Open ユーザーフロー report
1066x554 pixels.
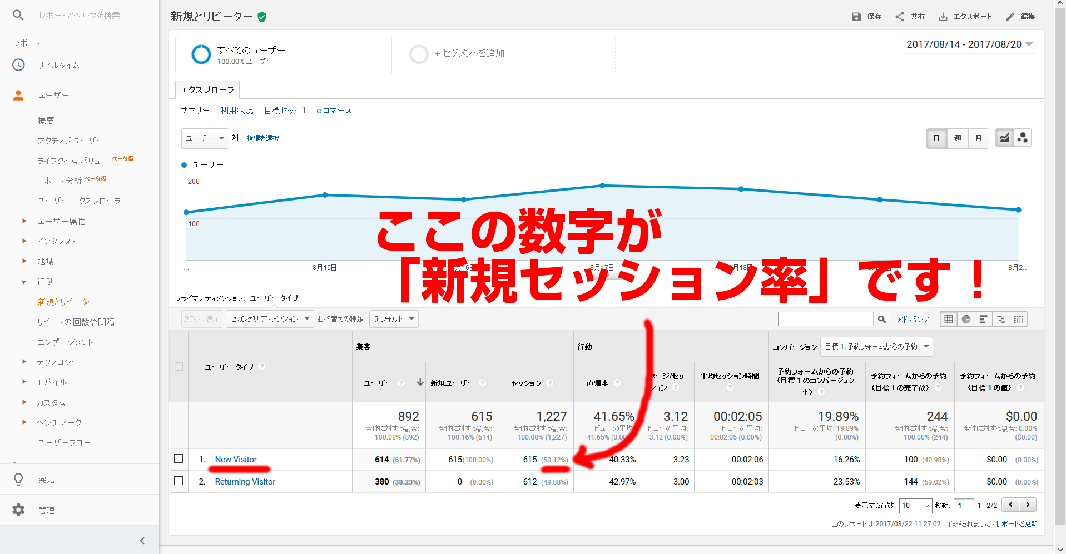[64, 442]
